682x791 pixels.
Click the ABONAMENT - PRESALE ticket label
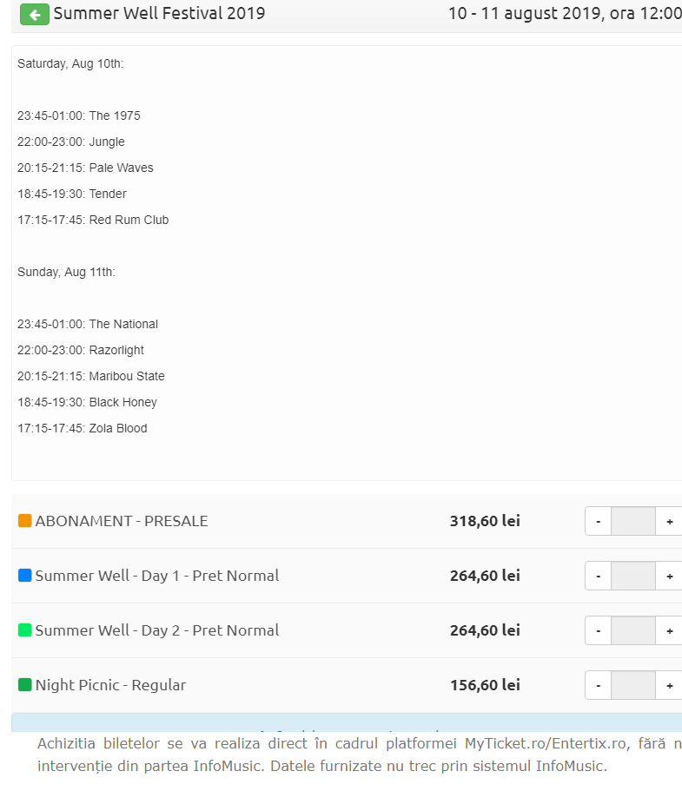(122, 521)
